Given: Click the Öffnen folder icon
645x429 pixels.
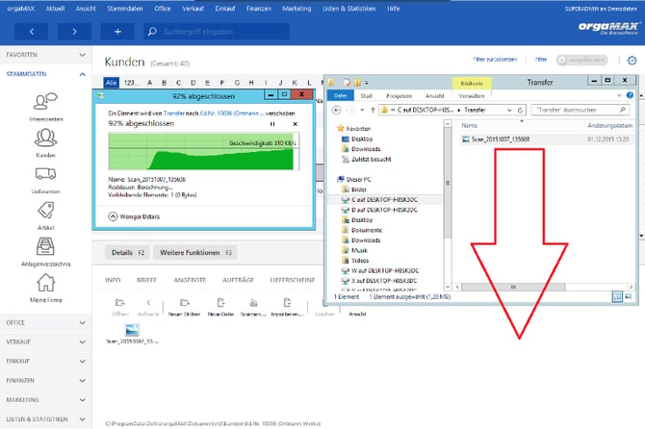Looking at the screenshot, I should click(x=120, y=303).
